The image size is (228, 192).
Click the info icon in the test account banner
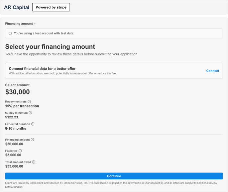tap(10, 33)
